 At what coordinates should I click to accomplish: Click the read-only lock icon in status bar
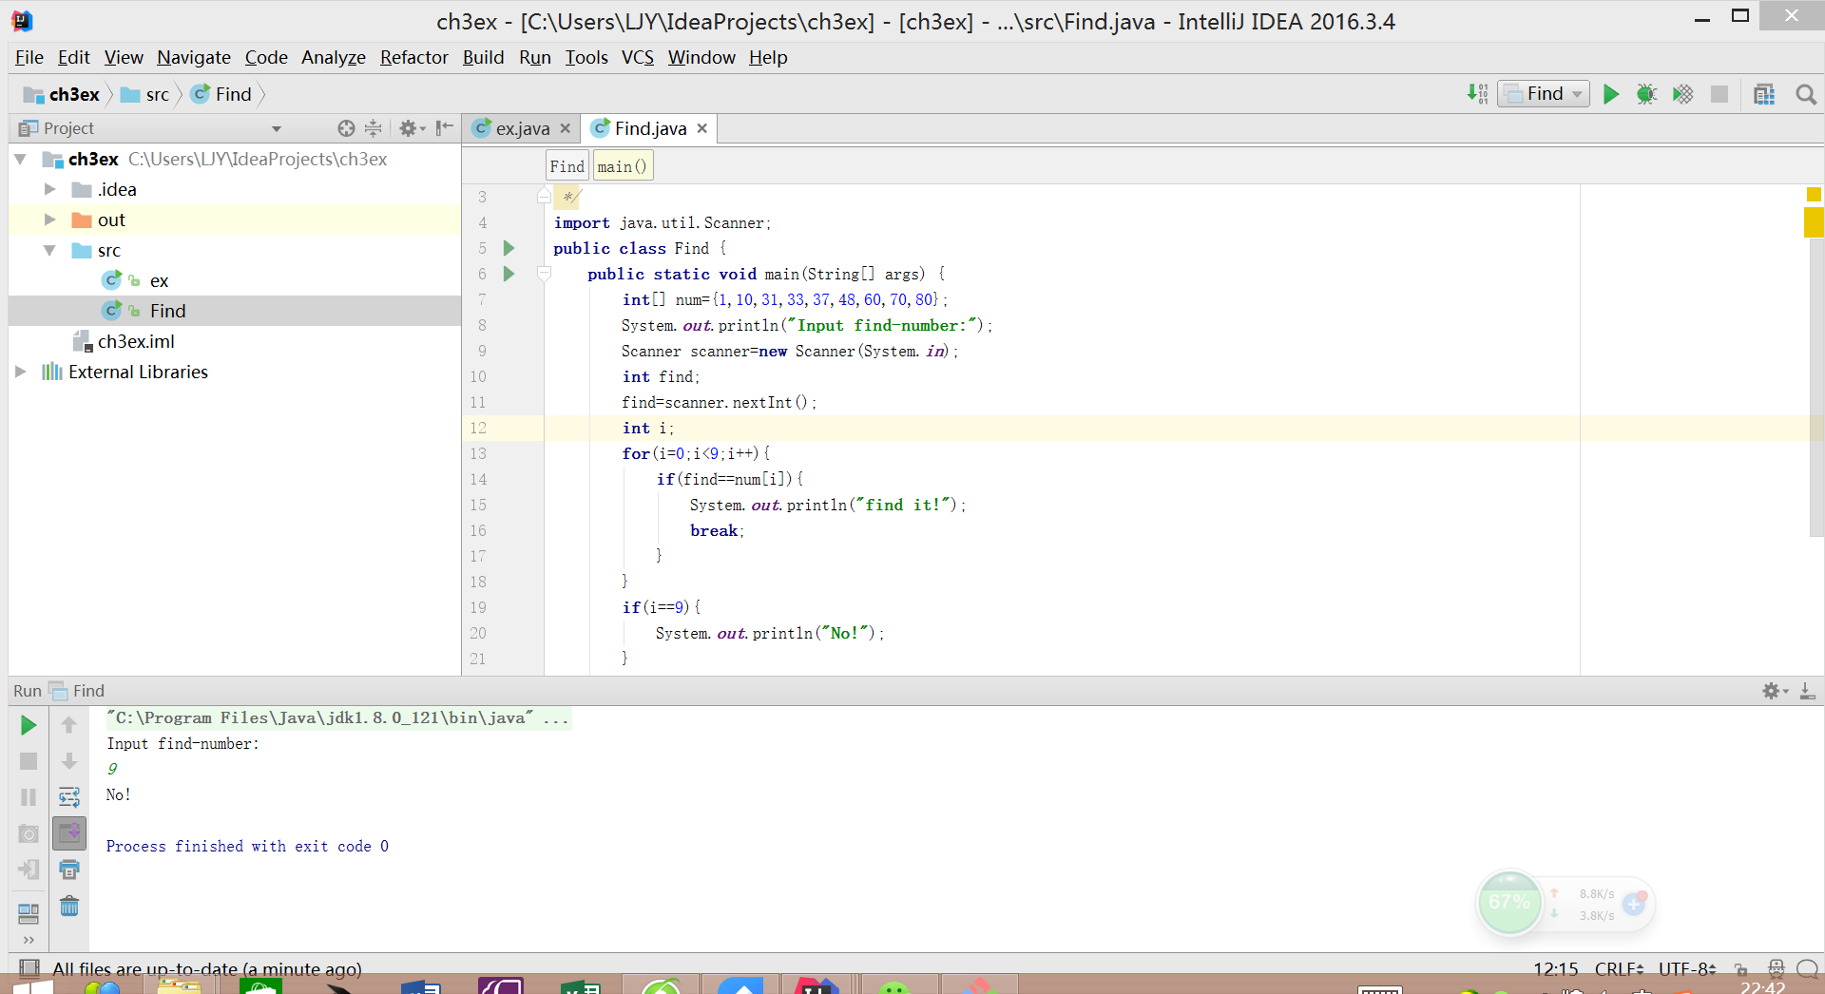click(1740, 968)
